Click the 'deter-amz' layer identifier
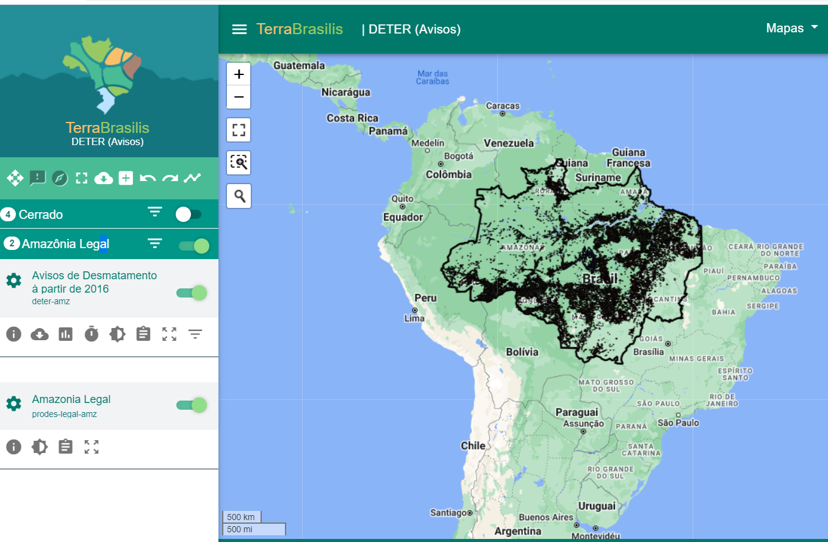 click(x=51, y=301)
